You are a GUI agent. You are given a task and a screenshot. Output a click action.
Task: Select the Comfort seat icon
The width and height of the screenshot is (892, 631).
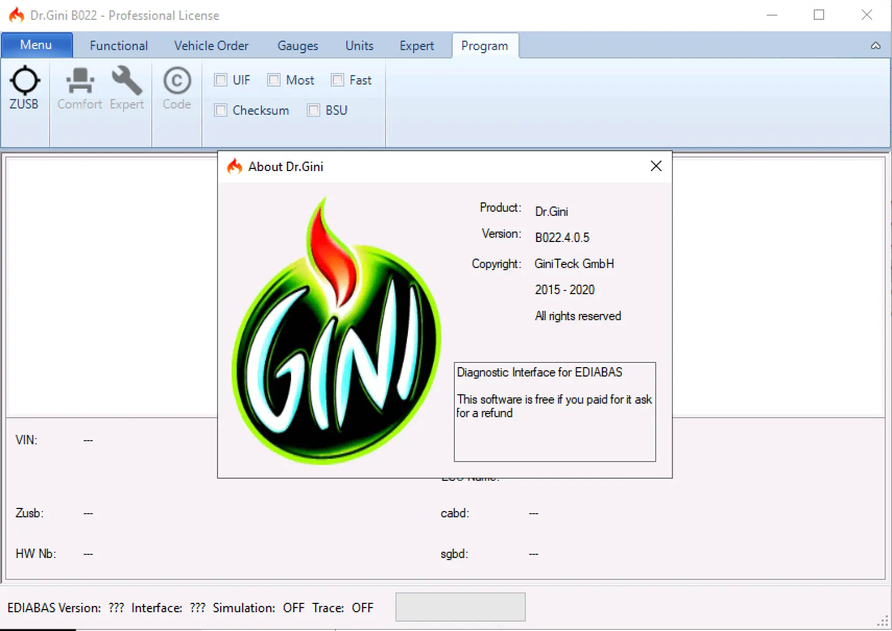click(80, 82)
